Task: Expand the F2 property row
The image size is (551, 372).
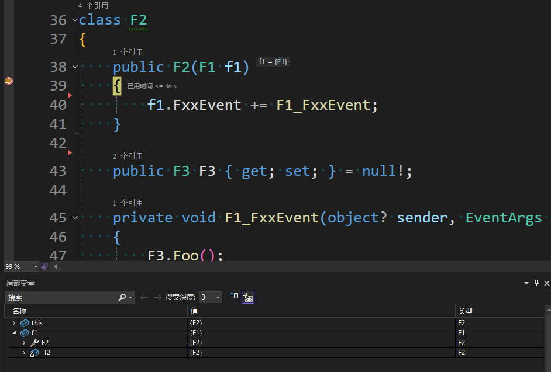Action: tap(24, 343)
